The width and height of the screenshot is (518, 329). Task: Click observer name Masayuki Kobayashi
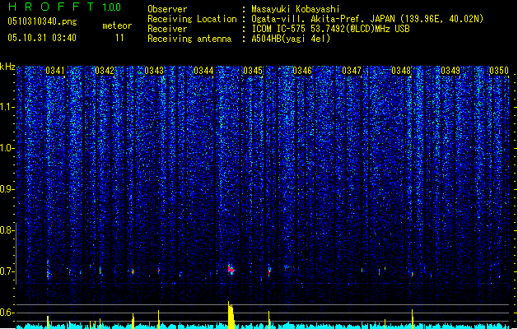pyautogui.click(x=296, y=9)
